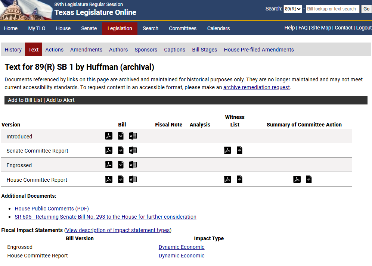View Witness List HTML for House Committee Report

coord(239,179)
